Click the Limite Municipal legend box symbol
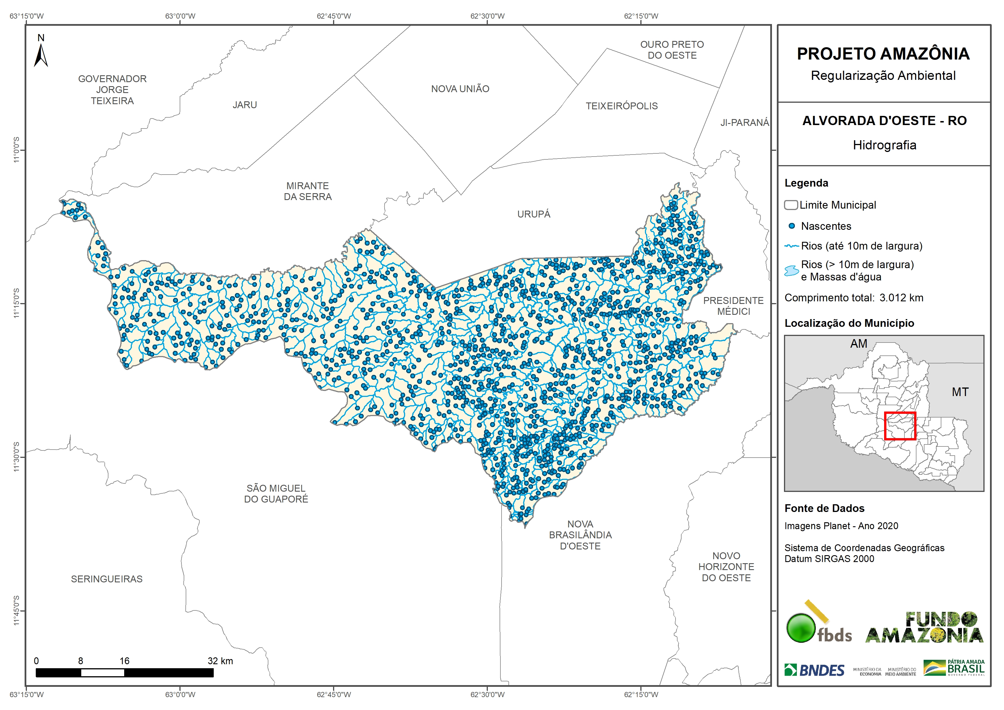The image size is (1004, 710). [x=791, y=205]
